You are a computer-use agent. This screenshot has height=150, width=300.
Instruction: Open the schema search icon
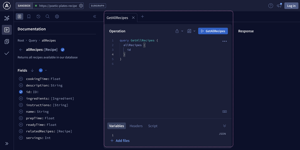point(47,17)
